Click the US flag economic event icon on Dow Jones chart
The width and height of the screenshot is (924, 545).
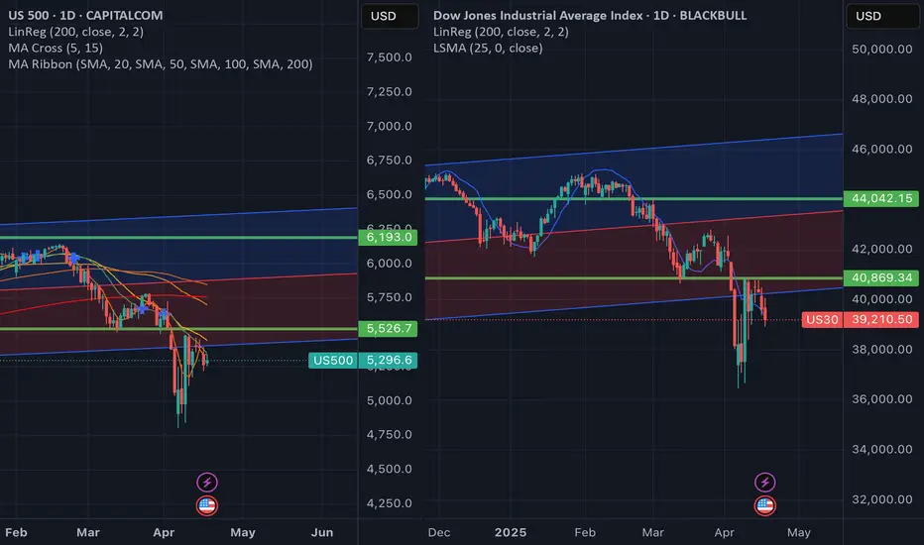coord(765,505)
